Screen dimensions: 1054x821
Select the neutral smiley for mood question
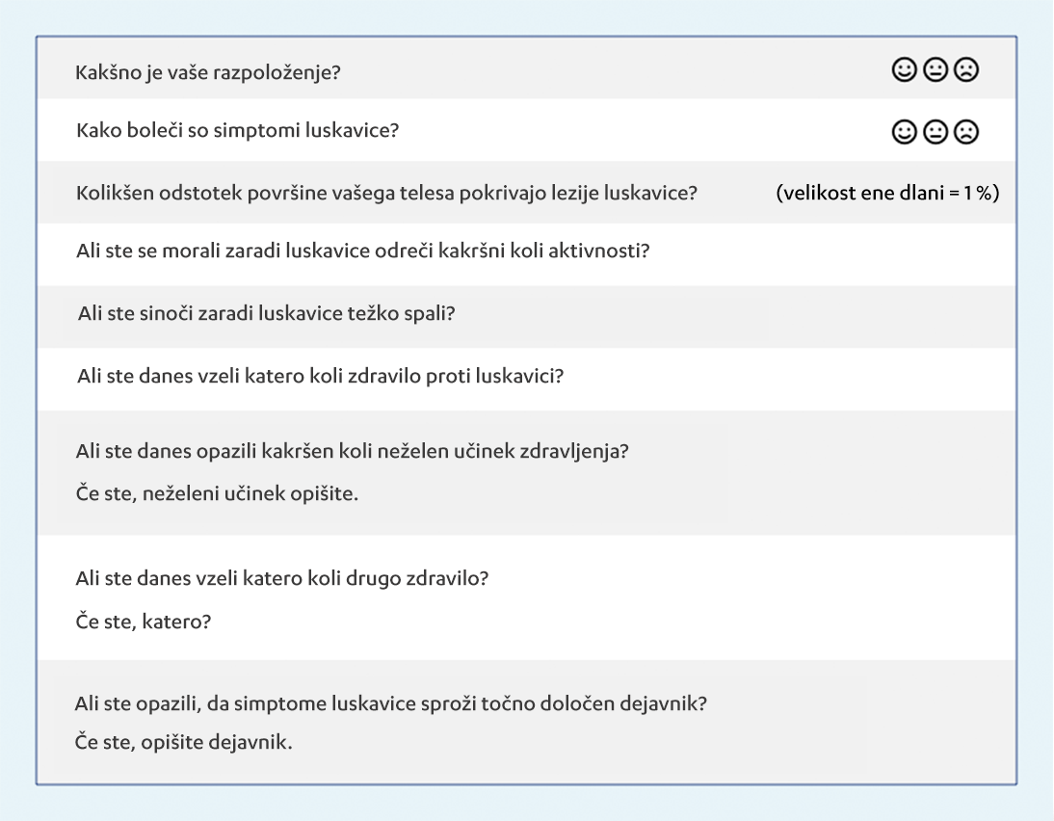[935, 70]
